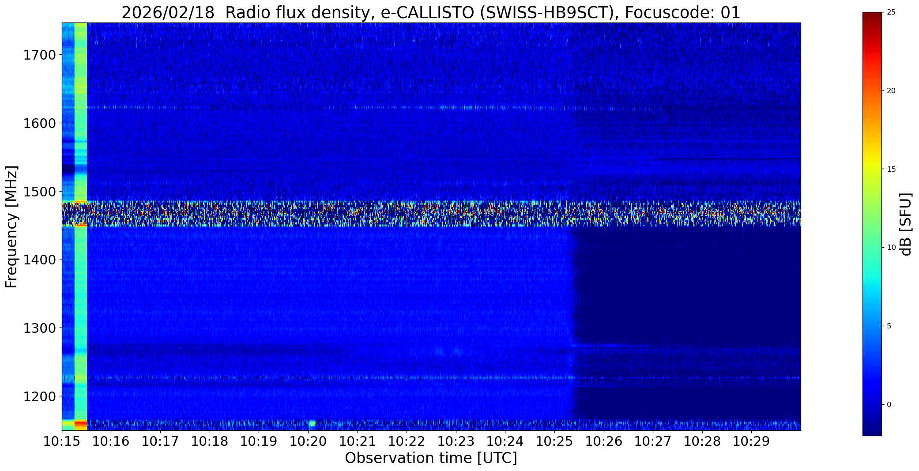
Task: Click the dB [SFU] colorbar label
Action: (906, 224)
